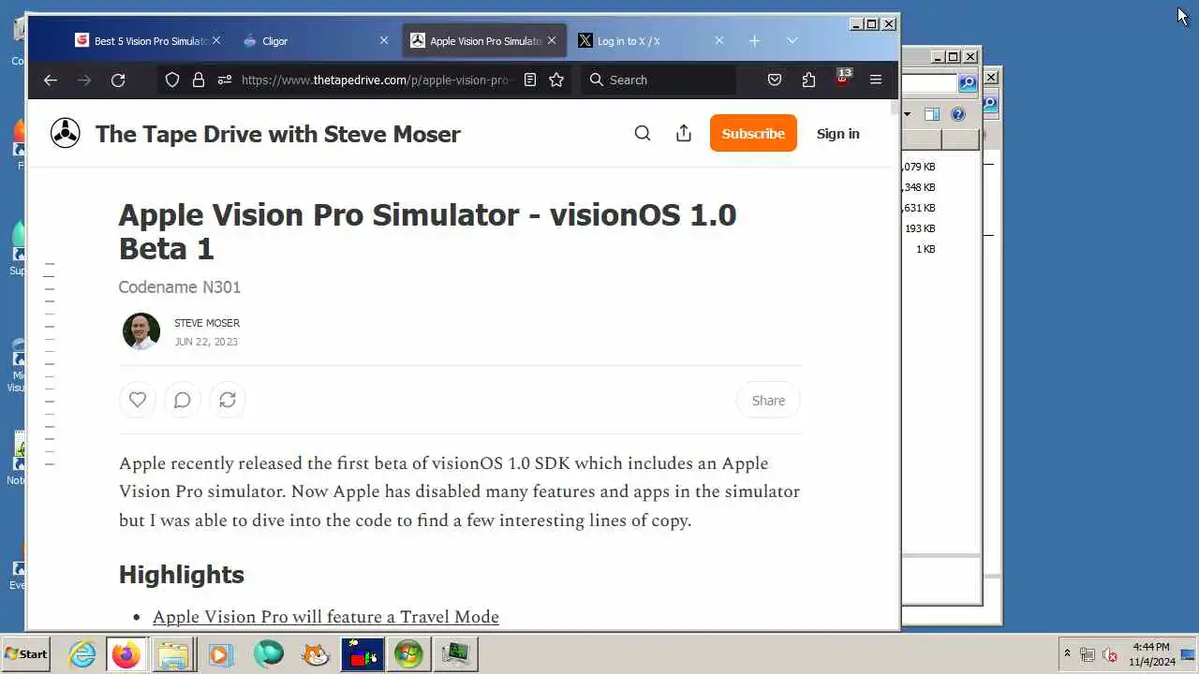Open the Windows-logo orb taskbar app
The height and width of the screenshot is (674, 1199).
(x=408, y=654)
